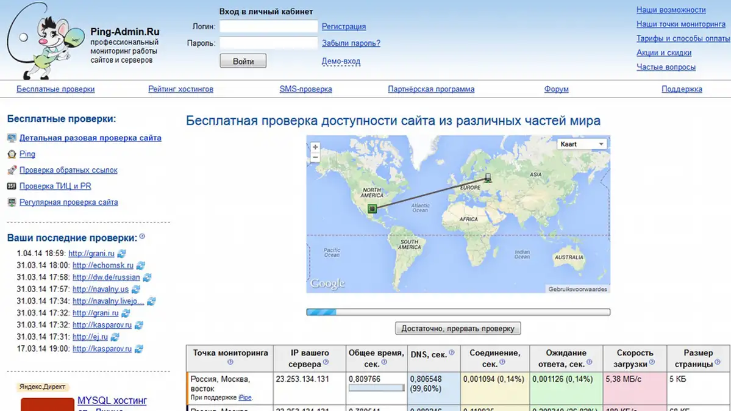Open the Kaart map type dropdown
This screenshot has width=731, height=411.
click(582, 144)
